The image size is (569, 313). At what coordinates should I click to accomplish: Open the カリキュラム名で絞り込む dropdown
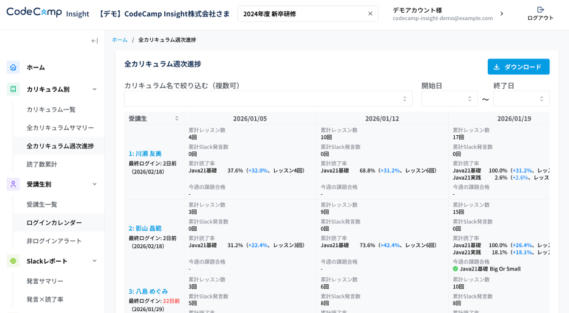268,99
